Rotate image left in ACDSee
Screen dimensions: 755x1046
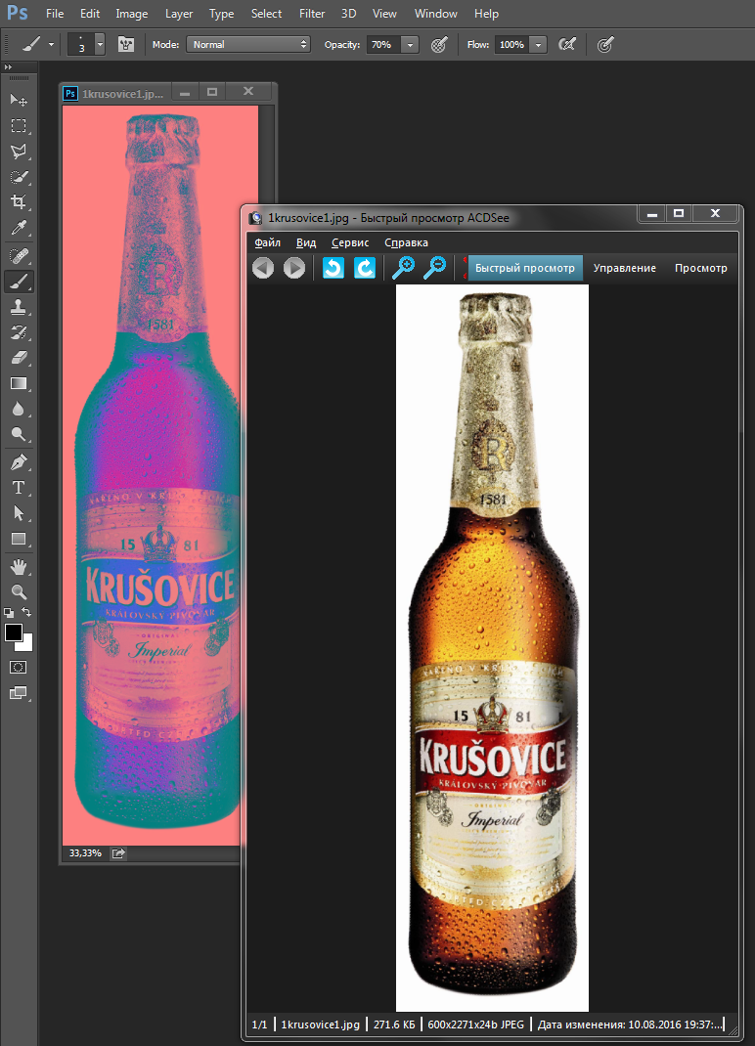point(333,268)
